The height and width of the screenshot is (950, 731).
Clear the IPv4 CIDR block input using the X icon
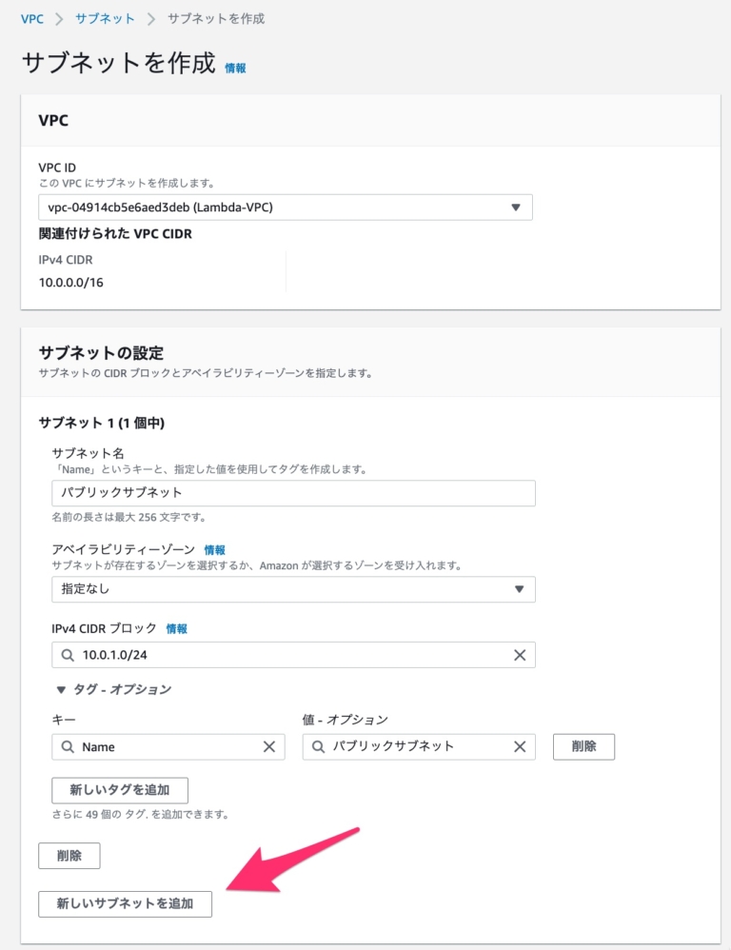(x=520, y=655)
